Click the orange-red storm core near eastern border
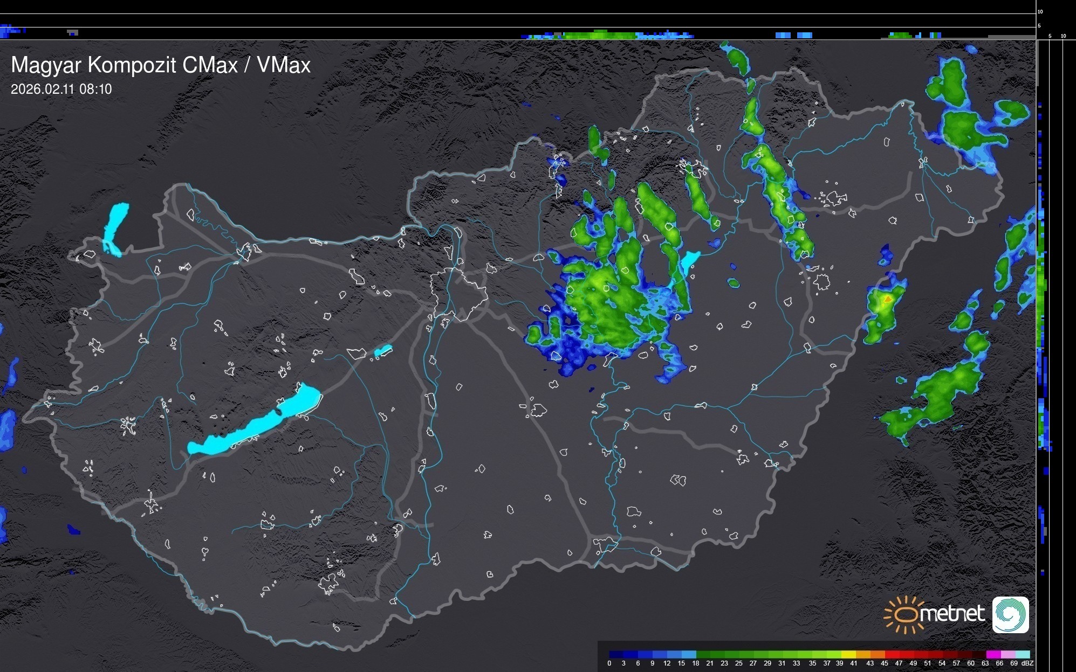Image resolution: width=1076 pixels, height=672 pixels. pos(887,299)
